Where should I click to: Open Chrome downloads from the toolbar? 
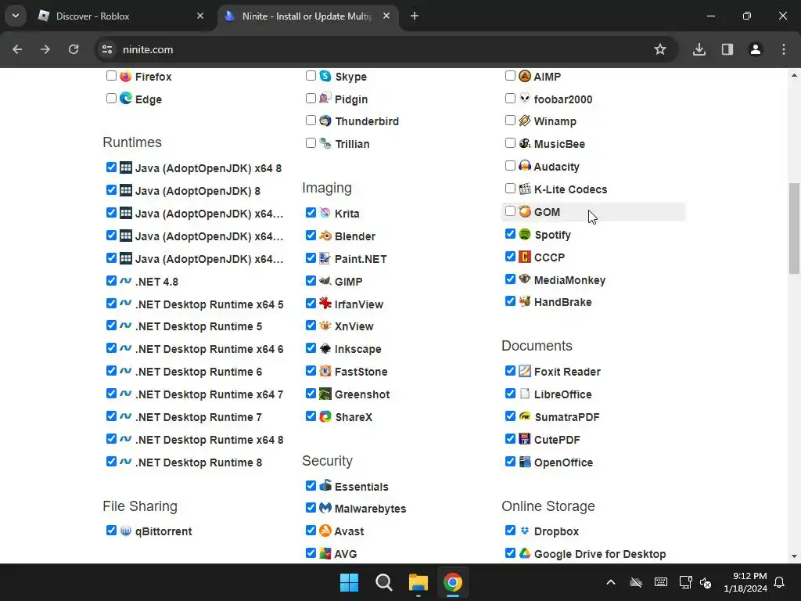pyautogui.click(x=699, y=49)
